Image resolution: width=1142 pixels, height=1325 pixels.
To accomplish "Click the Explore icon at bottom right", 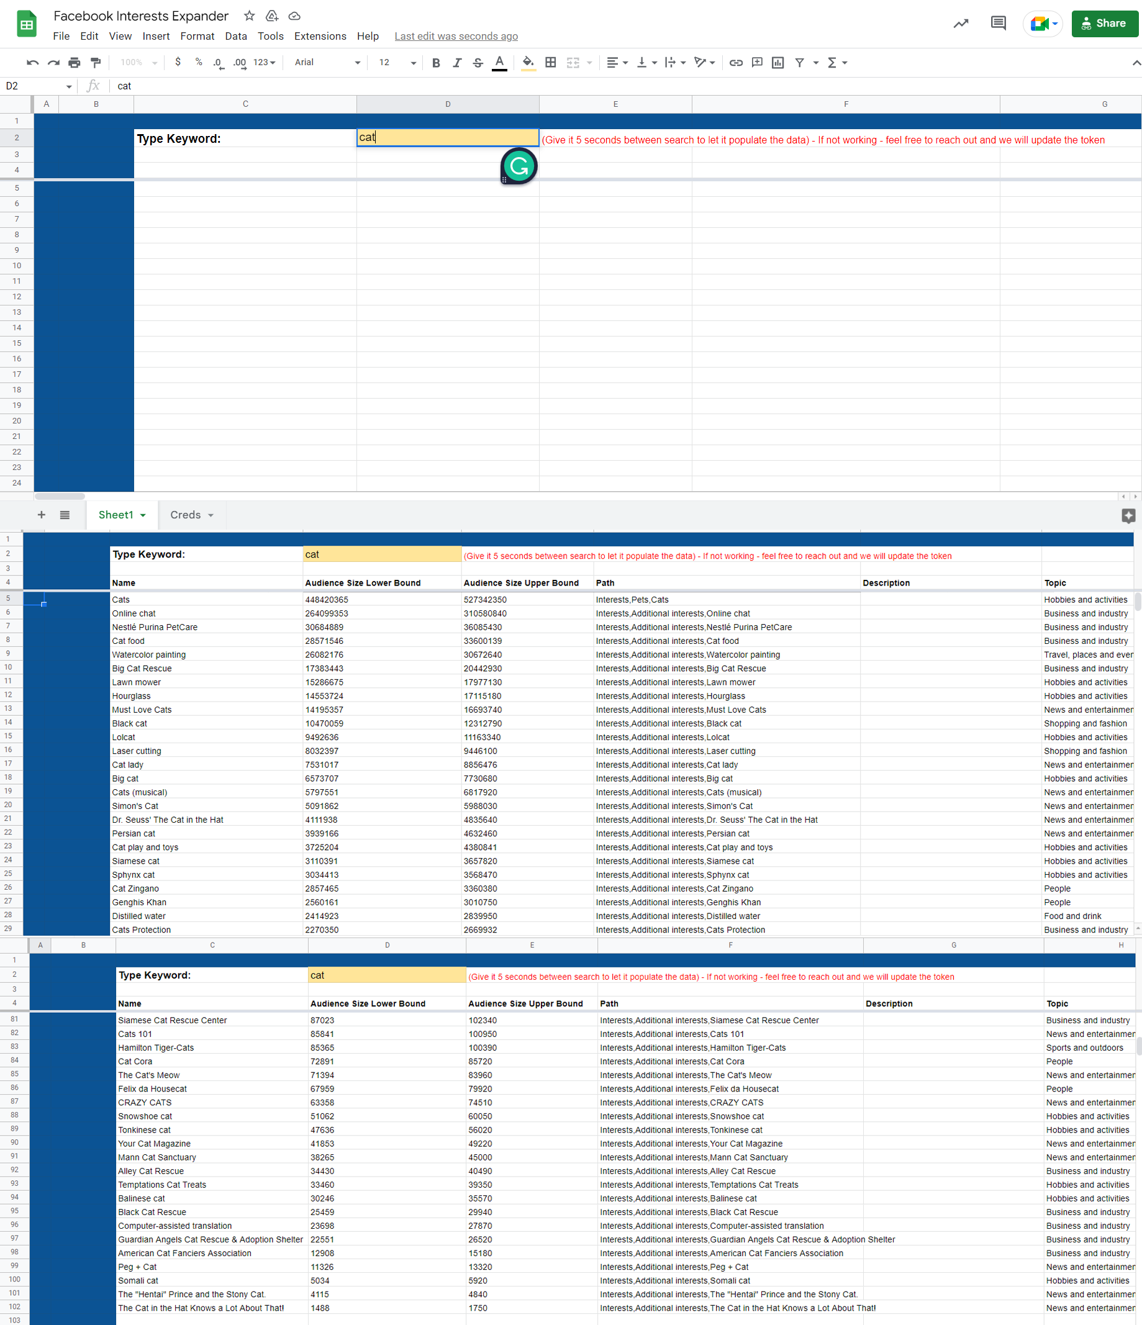I will coord(1128,515).
